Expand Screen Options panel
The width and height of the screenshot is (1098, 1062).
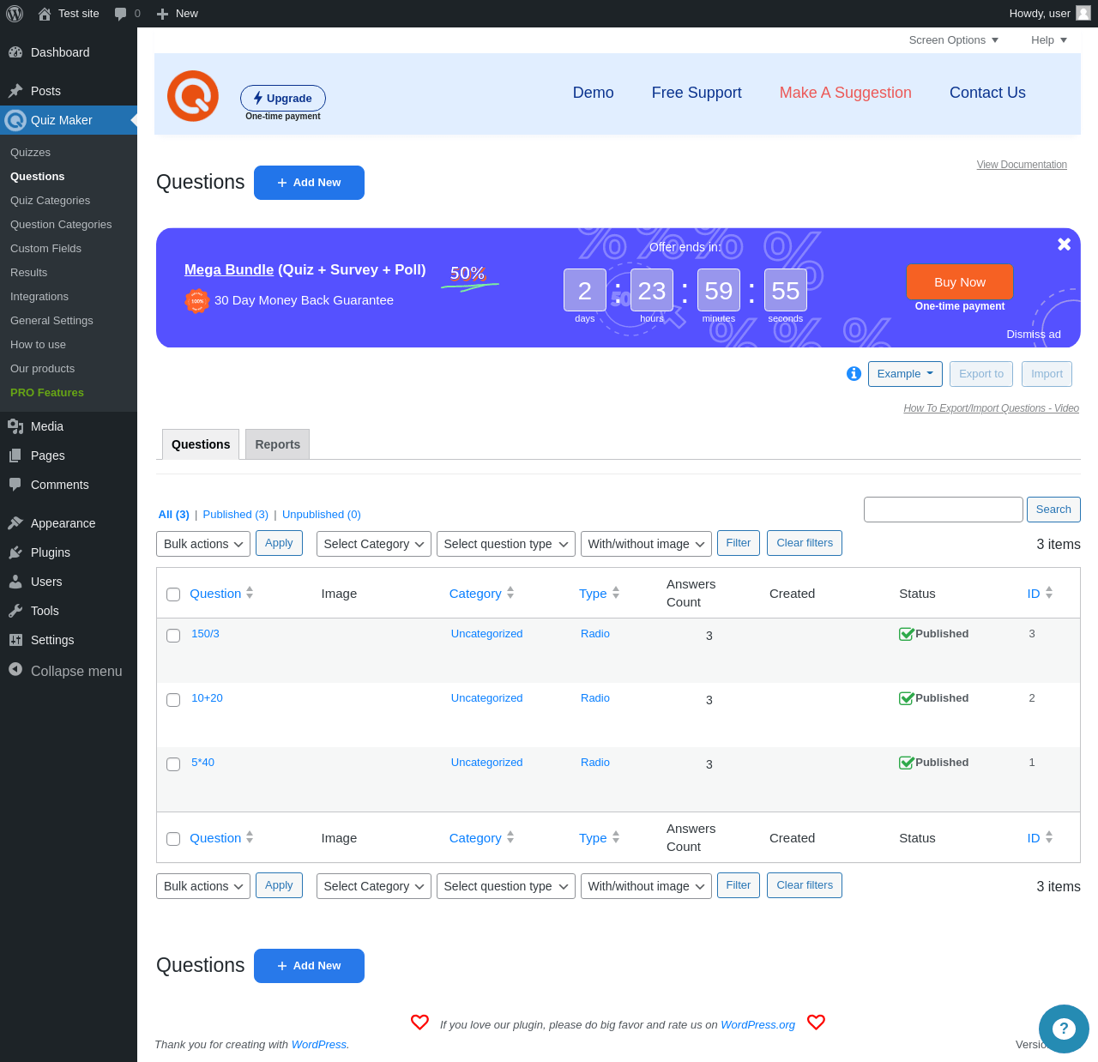(954, 40)
